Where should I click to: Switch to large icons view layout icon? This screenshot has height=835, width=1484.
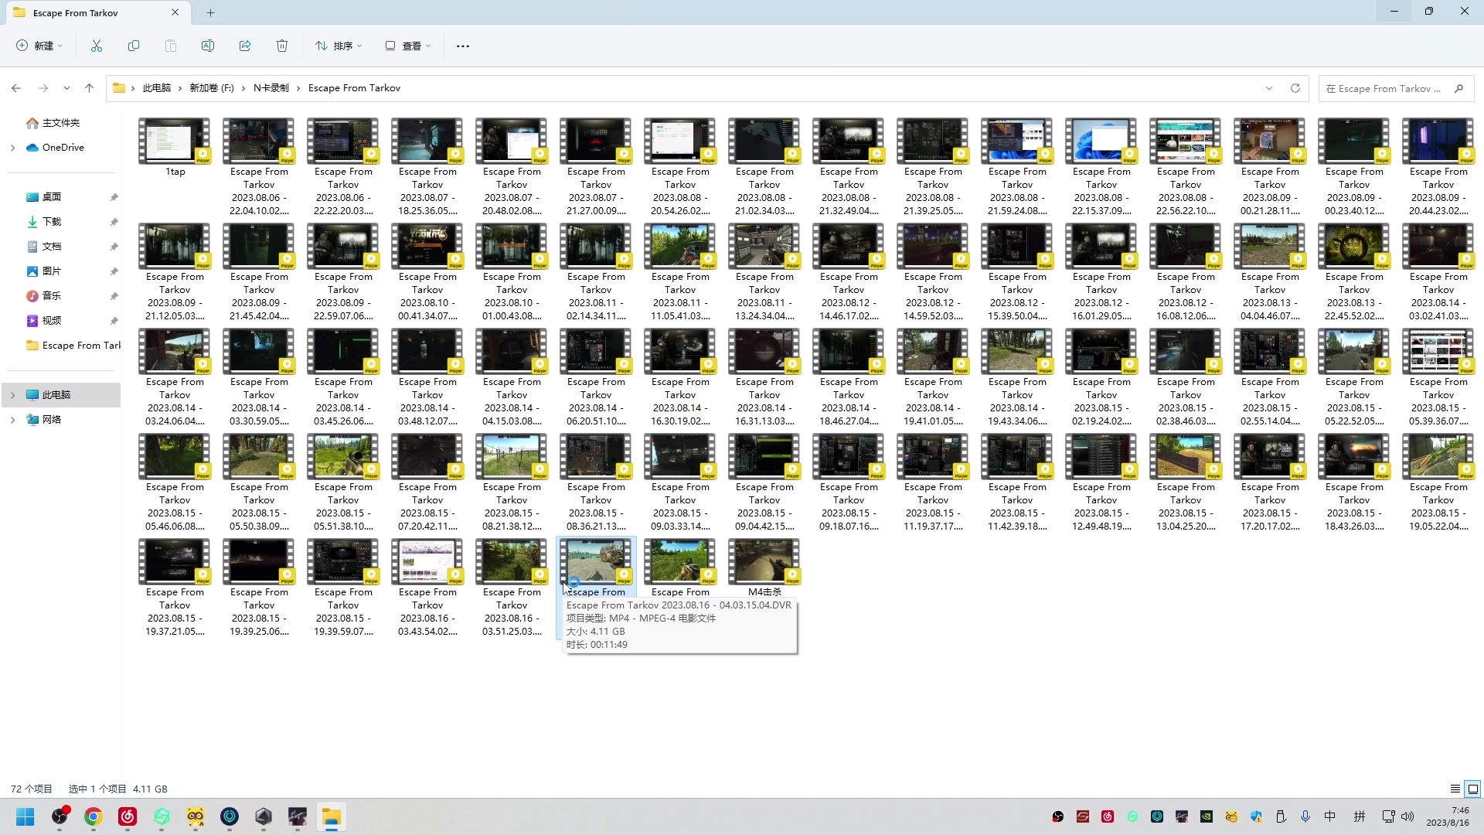(x=1473, y=789)
